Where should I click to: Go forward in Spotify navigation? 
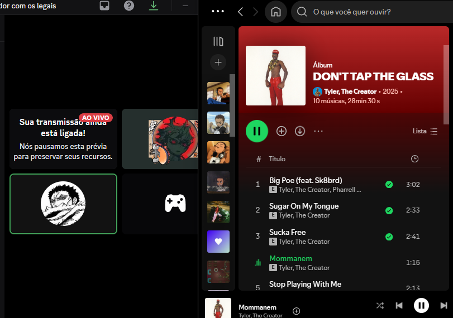(255, 12)
